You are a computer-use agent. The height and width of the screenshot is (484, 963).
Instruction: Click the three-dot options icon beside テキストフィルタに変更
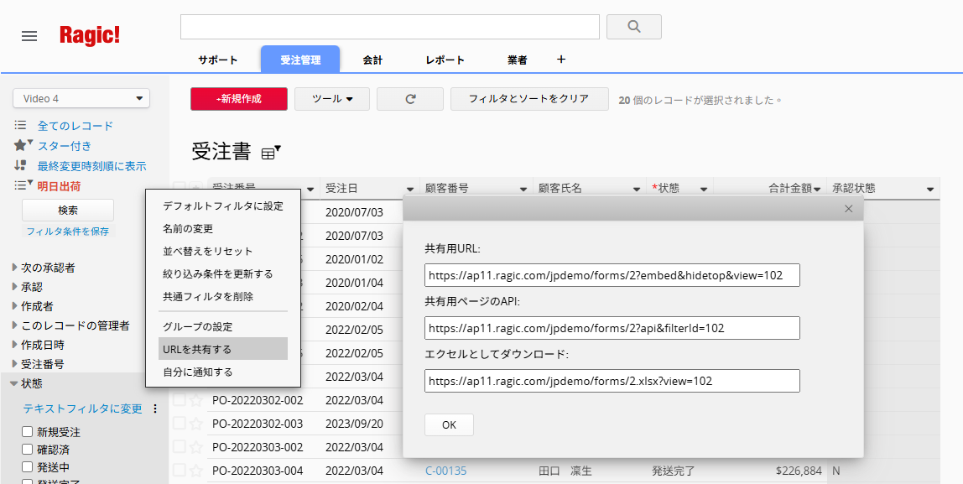154,409
